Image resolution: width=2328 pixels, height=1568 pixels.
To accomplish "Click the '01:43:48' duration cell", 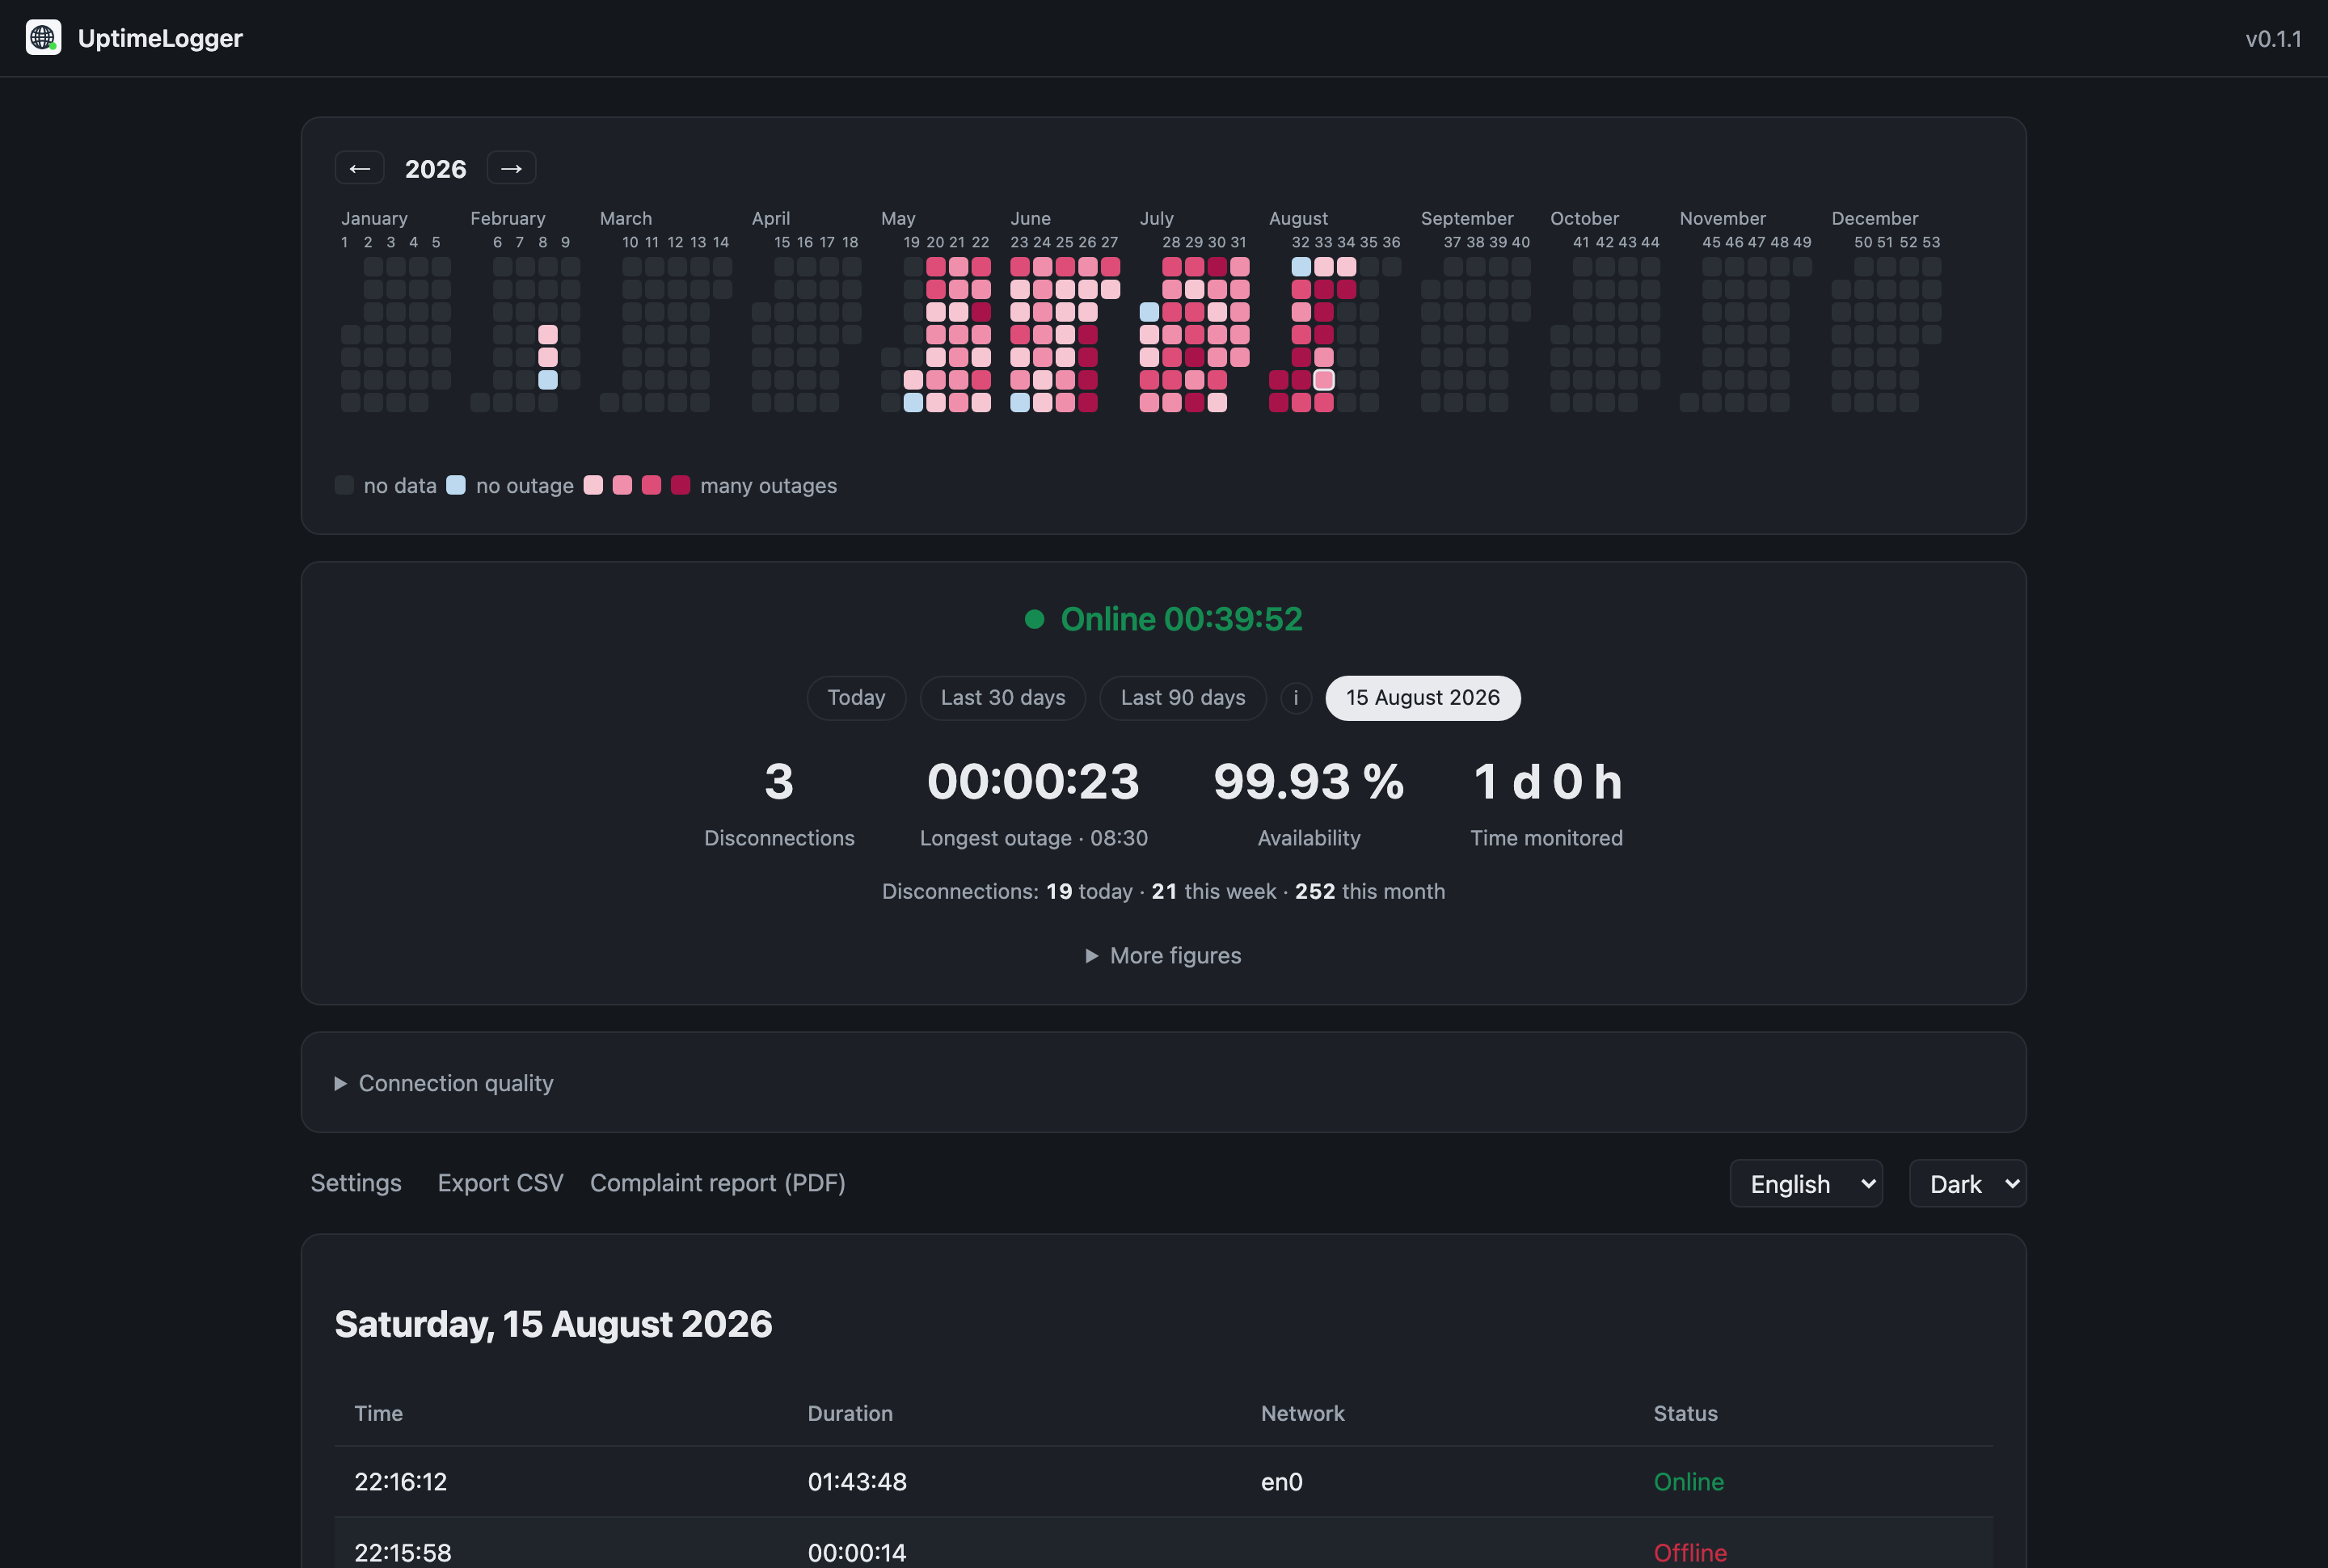I will click(x=857, y=1482).
